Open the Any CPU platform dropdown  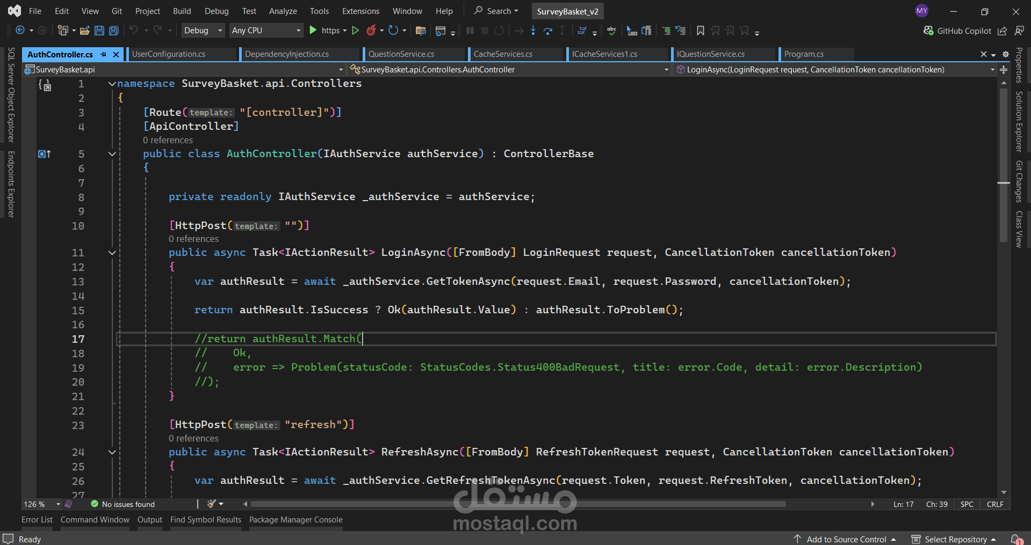point(266,31)
